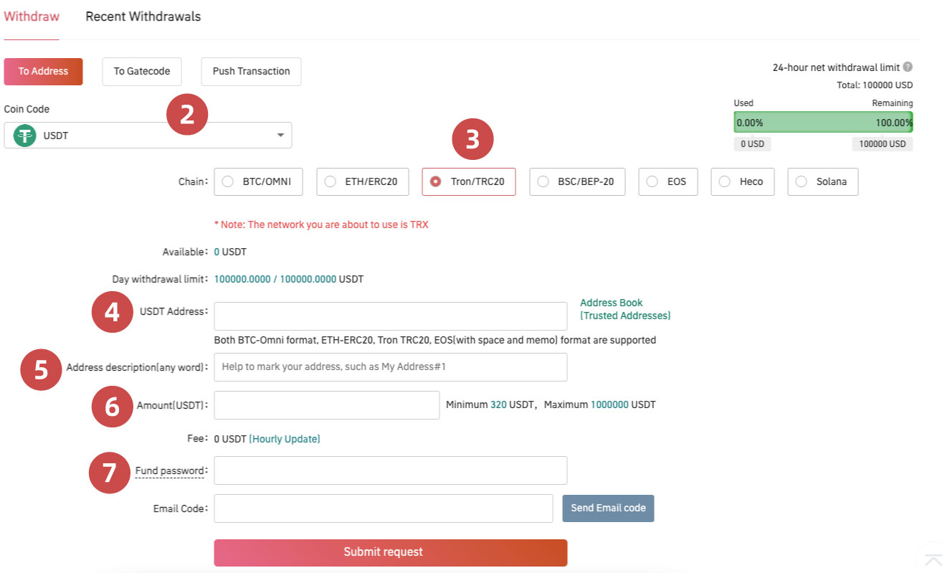Click the USDT Tether coin logo
The width and height of the screenshot is (945, 573).
(25, 136)
